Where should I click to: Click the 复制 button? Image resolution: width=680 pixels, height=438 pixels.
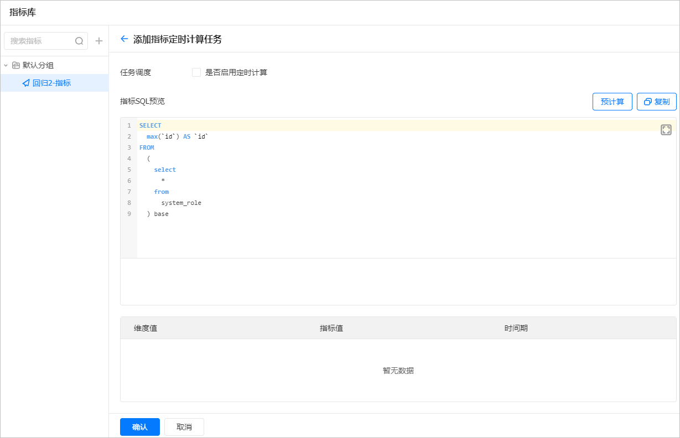point(657,101)
